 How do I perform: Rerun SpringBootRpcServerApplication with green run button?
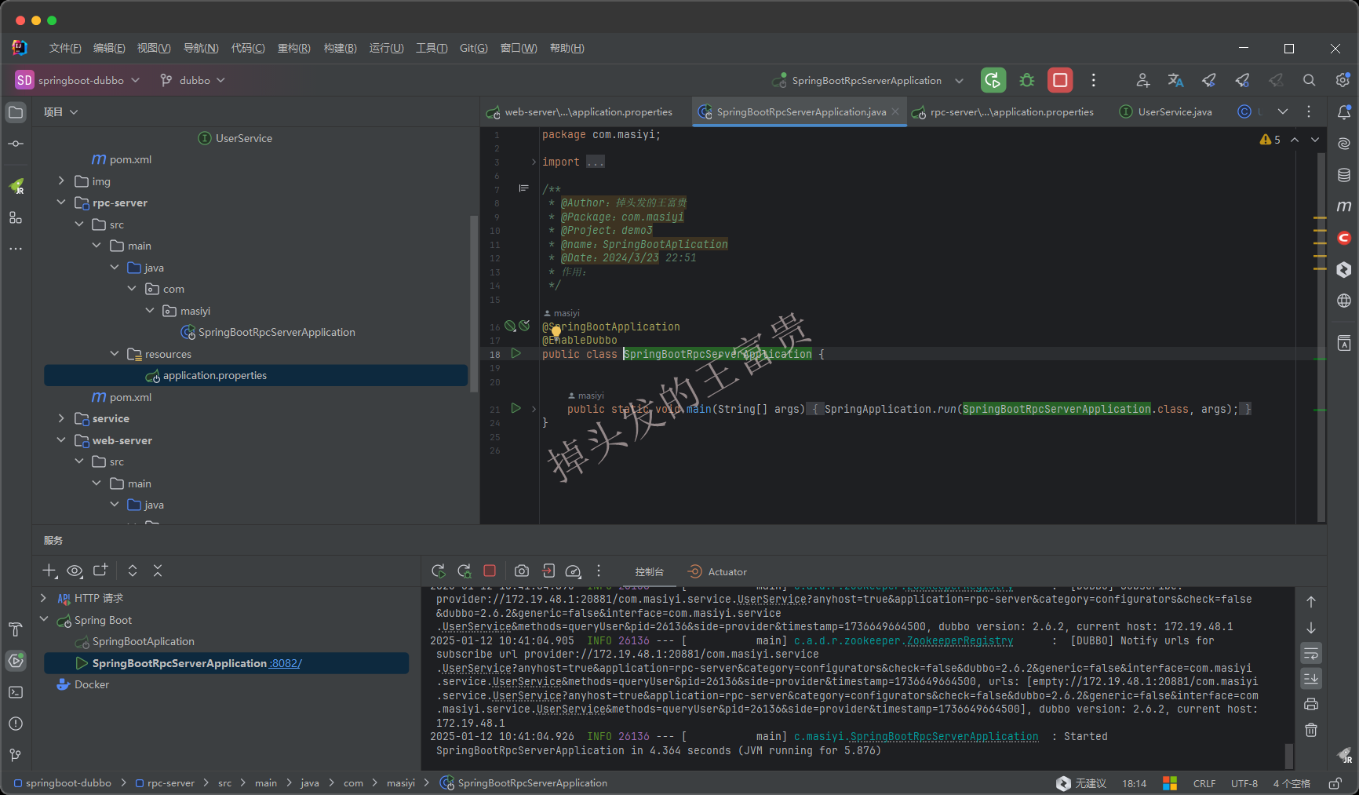(993, 80)
